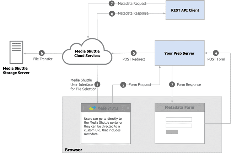This screenshot has height=157, width=231.
Task: Click the portal description paragraph text
Action: [103, 126]
